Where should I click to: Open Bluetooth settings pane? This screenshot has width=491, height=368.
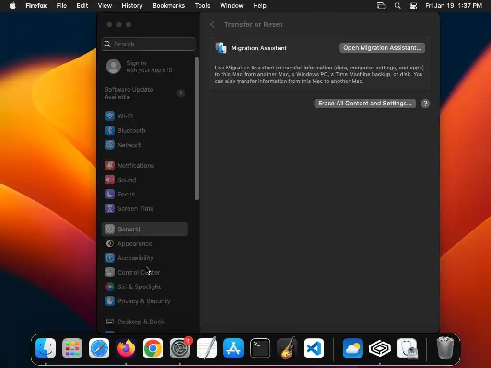coord(145,130)
